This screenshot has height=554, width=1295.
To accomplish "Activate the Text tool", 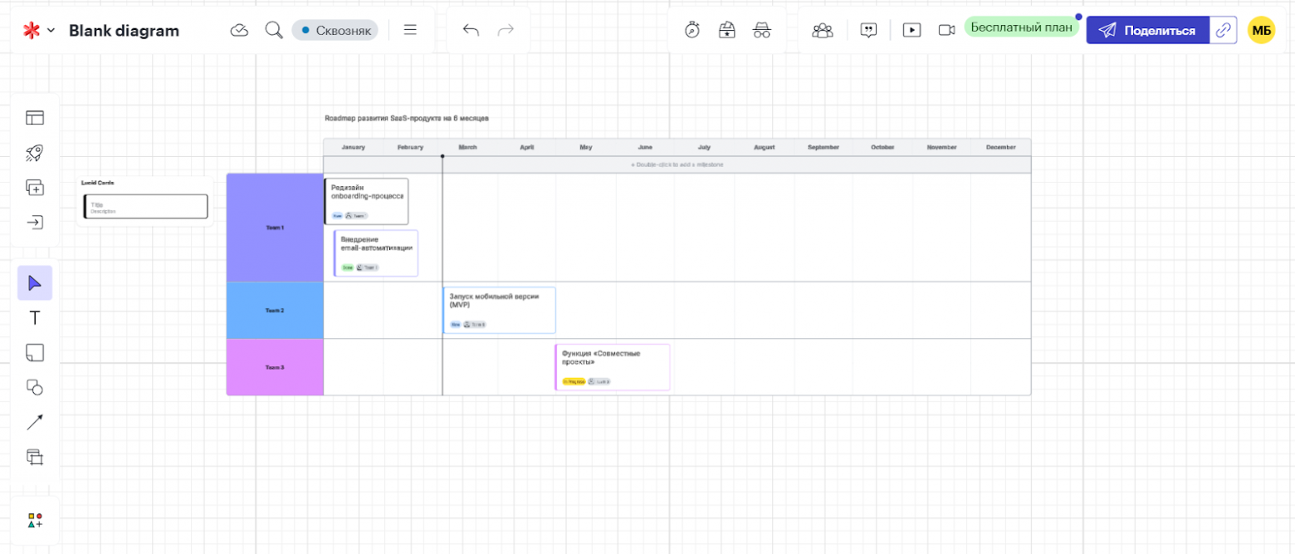I will pos(34,317).
